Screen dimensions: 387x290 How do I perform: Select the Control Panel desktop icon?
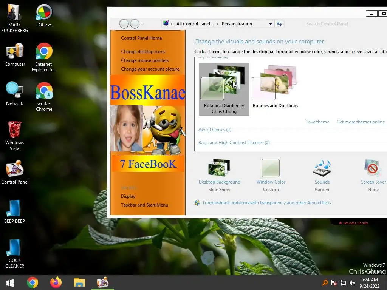click(15, 172)
